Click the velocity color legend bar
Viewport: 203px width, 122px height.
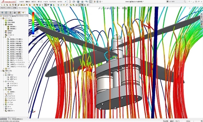tap(33, 23)
